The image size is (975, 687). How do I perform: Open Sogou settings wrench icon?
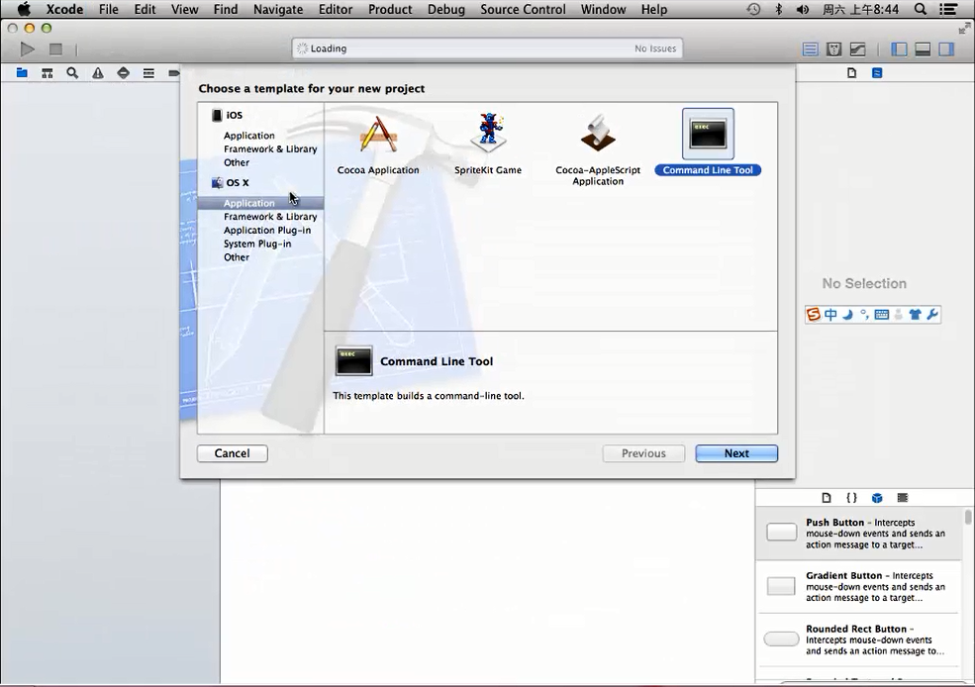click(x=932, y=315)
